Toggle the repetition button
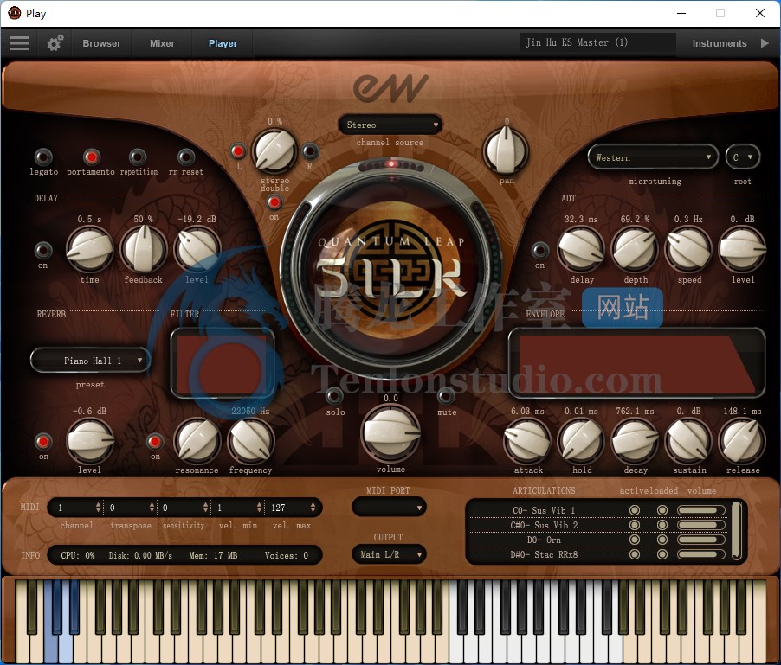Screen dimensions: 781x665 click(138, 157)
